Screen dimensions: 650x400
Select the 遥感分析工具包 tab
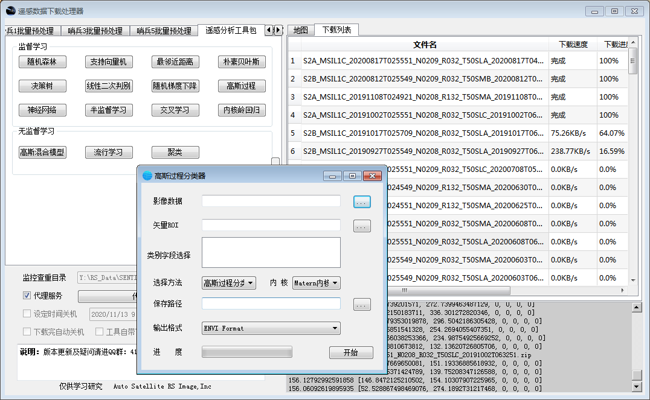(231, 30)
